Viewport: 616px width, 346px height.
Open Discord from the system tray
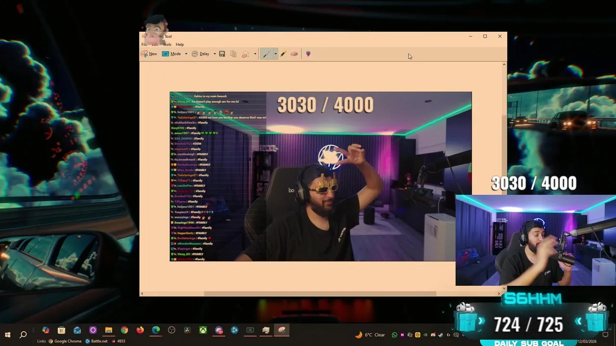click(x=433, y=335)
